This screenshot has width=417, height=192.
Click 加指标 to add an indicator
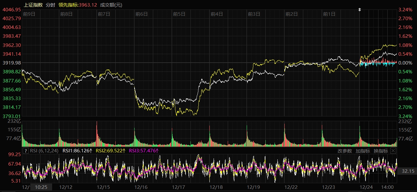pyautogui.click(x=363, y=151)
